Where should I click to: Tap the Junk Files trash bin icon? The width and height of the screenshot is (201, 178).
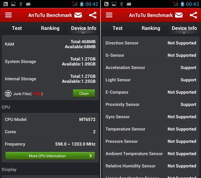click(x=8, y=93)
